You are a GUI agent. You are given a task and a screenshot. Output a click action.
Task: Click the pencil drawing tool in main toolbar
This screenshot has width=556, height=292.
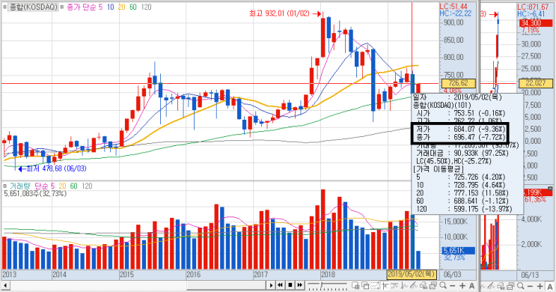(413, 285)
